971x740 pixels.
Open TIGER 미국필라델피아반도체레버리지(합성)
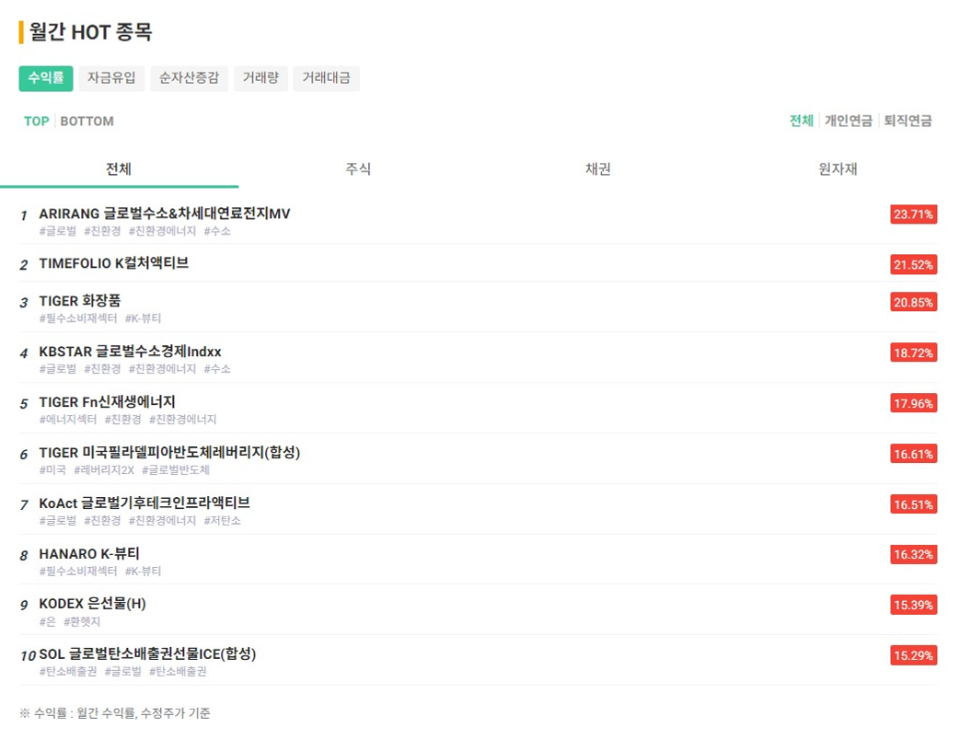[169, 453]
